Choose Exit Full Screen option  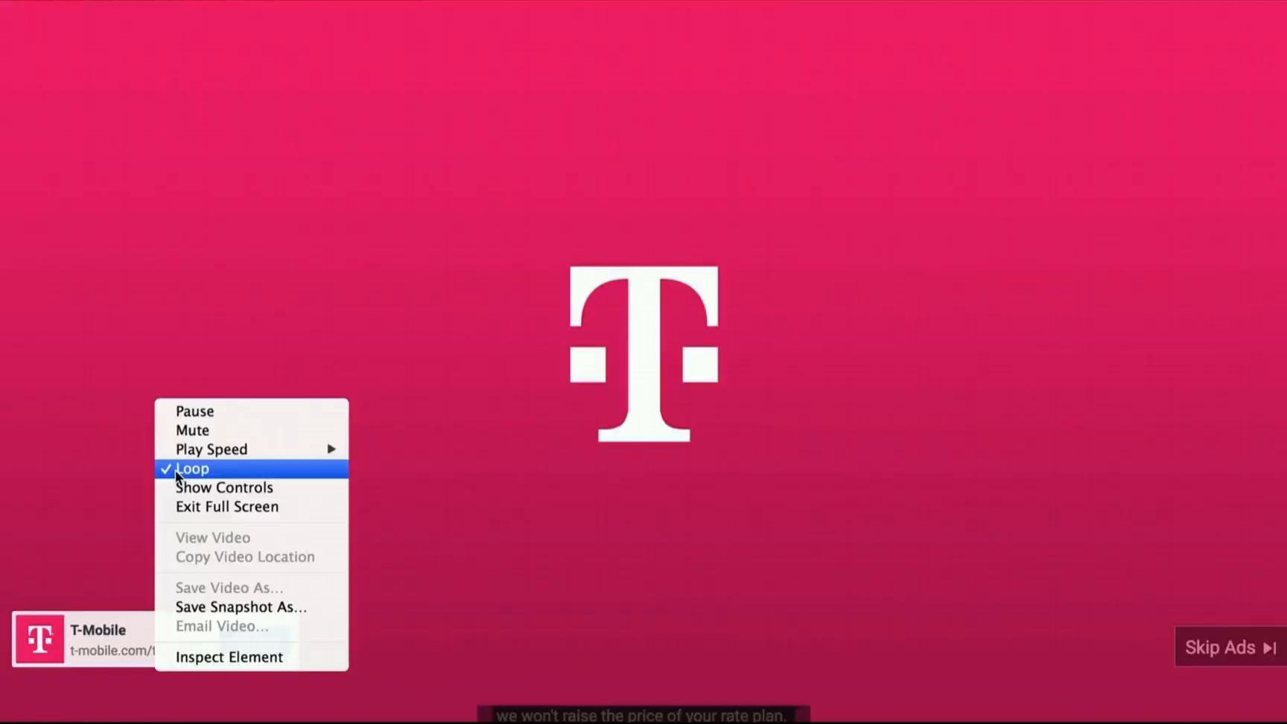pos(251,507)
